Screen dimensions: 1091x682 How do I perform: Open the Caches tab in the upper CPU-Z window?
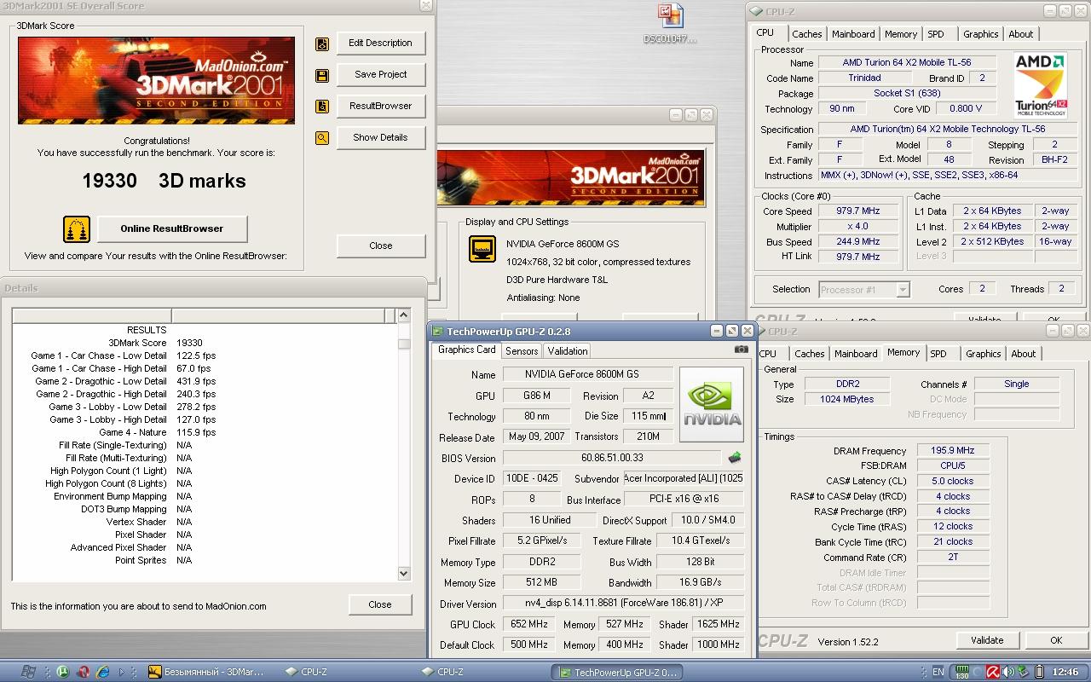[806, 34]
